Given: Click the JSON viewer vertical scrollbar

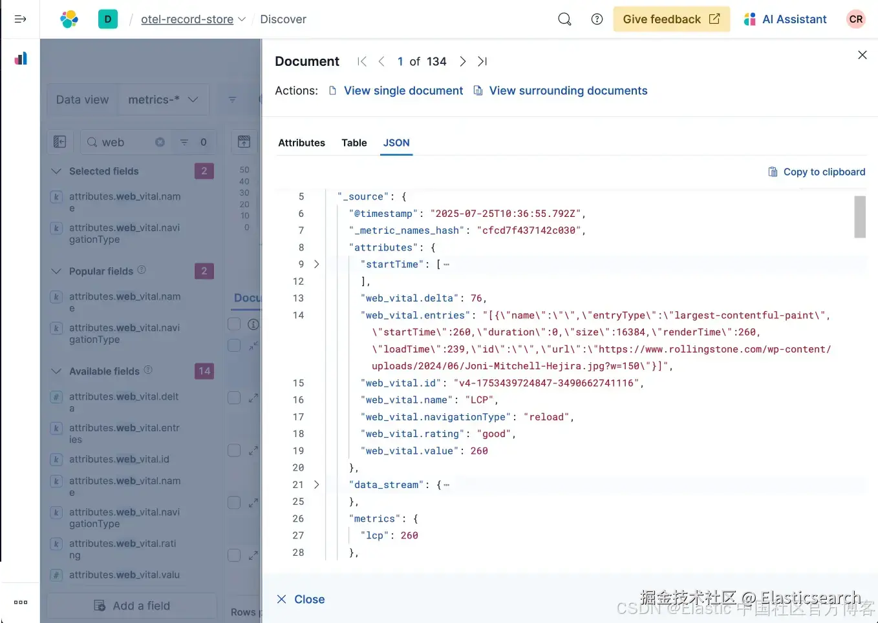Looking at the screenshot, I should tap(860, 217).
